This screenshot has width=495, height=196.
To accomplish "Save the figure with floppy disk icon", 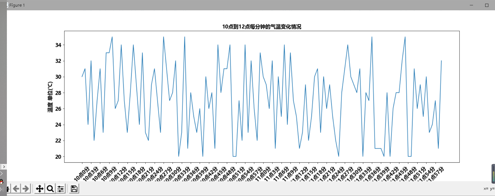I will tap(74, 189).
